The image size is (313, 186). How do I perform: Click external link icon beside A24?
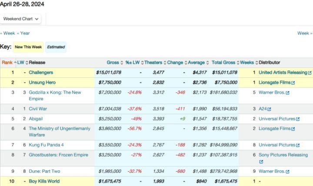pyautogui.click(x=269, y=109)
